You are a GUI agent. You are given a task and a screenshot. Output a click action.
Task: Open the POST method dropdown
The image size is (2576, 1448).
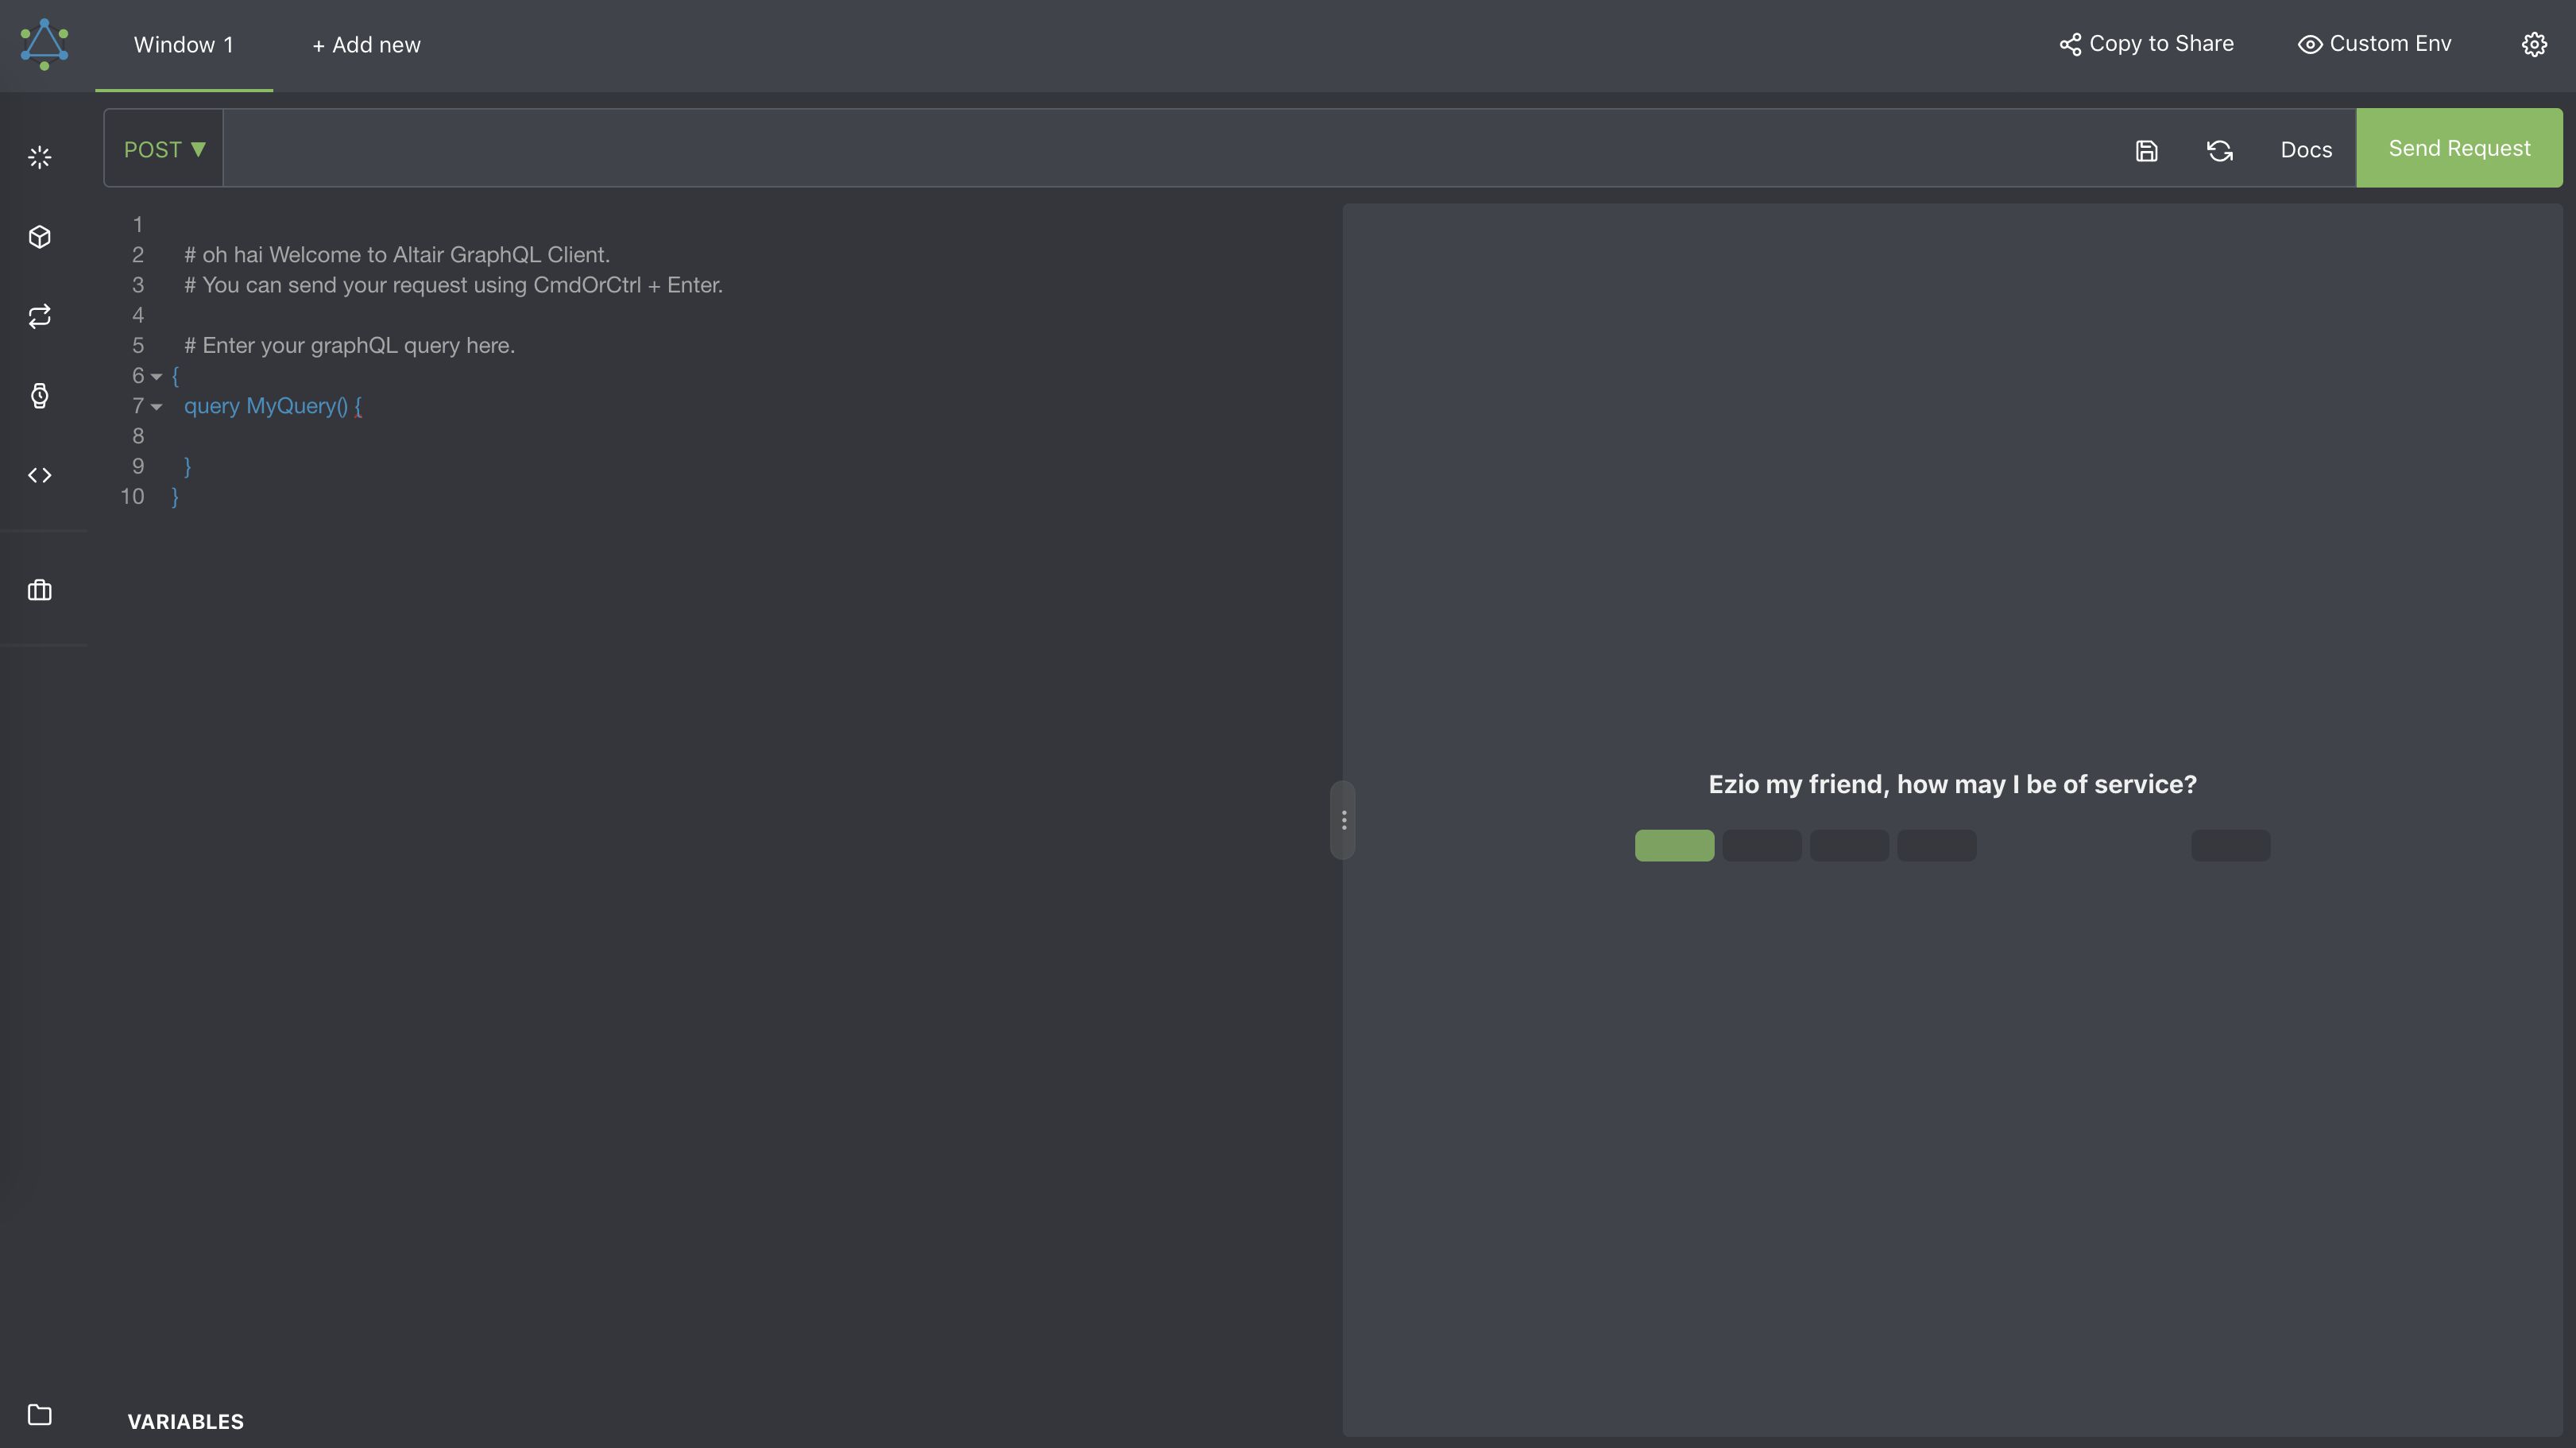[x=164, y=149]
